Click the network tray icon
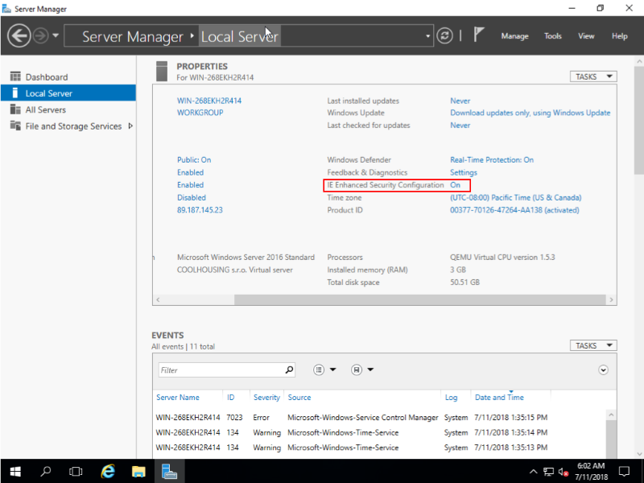The height and width of the screenshot is (483, 644). click(548, 472)
